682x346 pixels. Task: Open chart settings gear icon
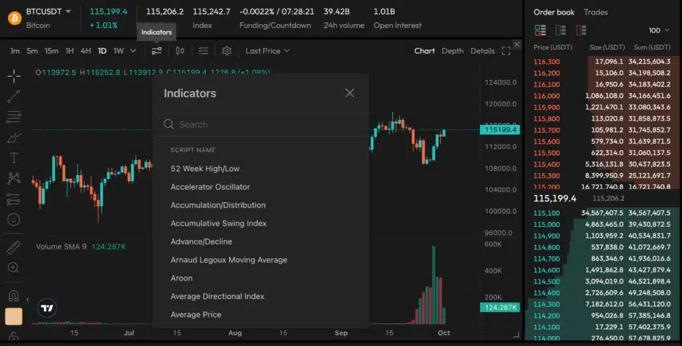pyautogui.click(x=226, y=51)
